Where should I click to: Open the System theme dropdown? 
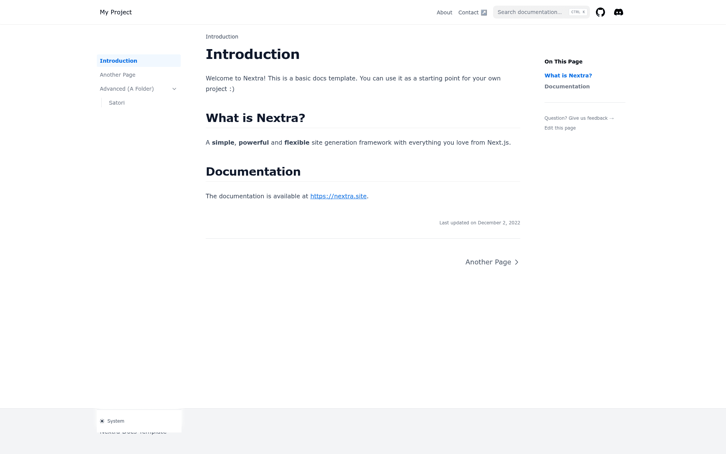pyautogui.click(x=139, y=421)
